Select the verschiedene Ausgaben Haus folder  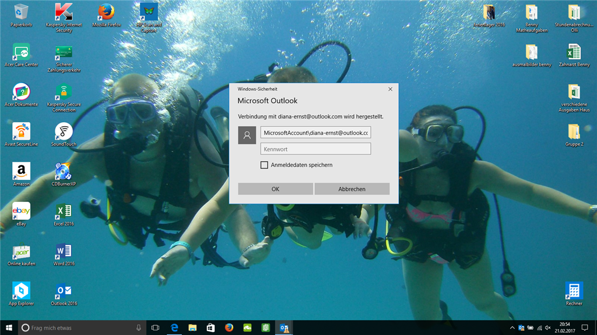click(x=574, y=98)
